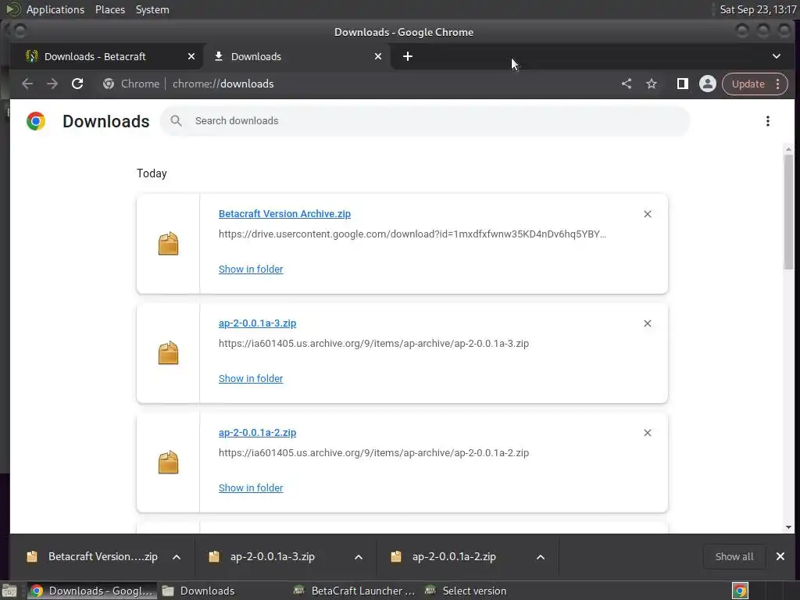Click the ap-2-0.0.1a-3.zip package icon

(168, 352)
